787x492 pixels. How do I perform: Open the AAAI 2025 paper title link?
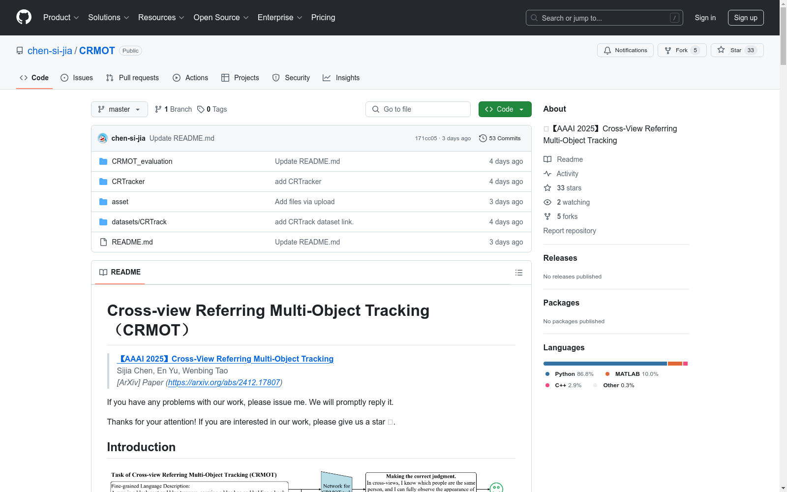point(225,359)
